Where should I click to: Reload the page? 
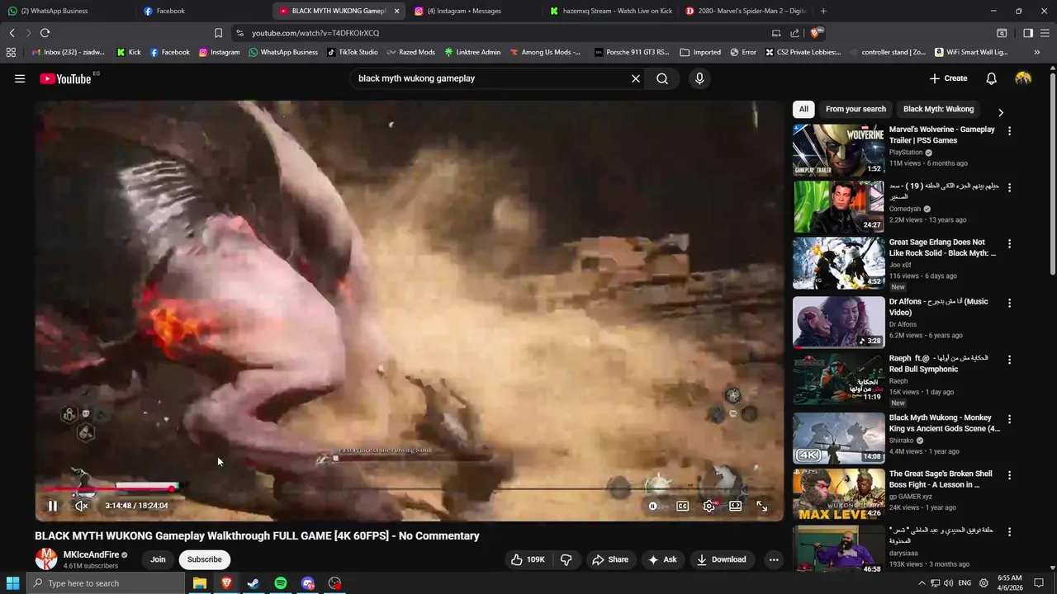click(x=45, y=33)
